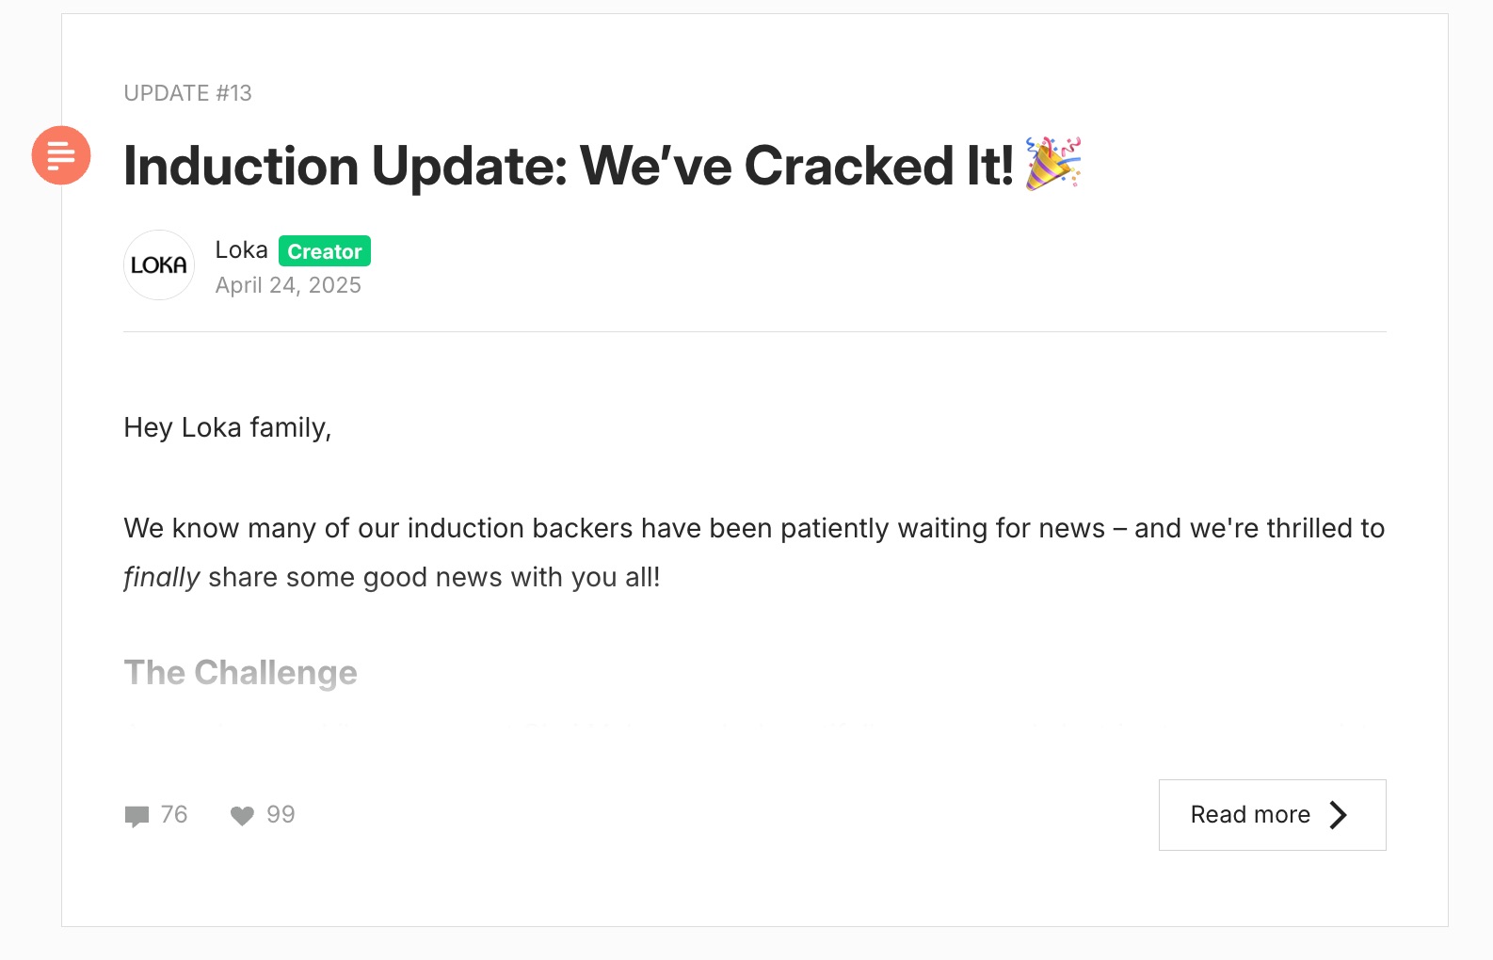Open the 76 comments count
This screenshot has width=1493, height=960.
pos(174,815)
